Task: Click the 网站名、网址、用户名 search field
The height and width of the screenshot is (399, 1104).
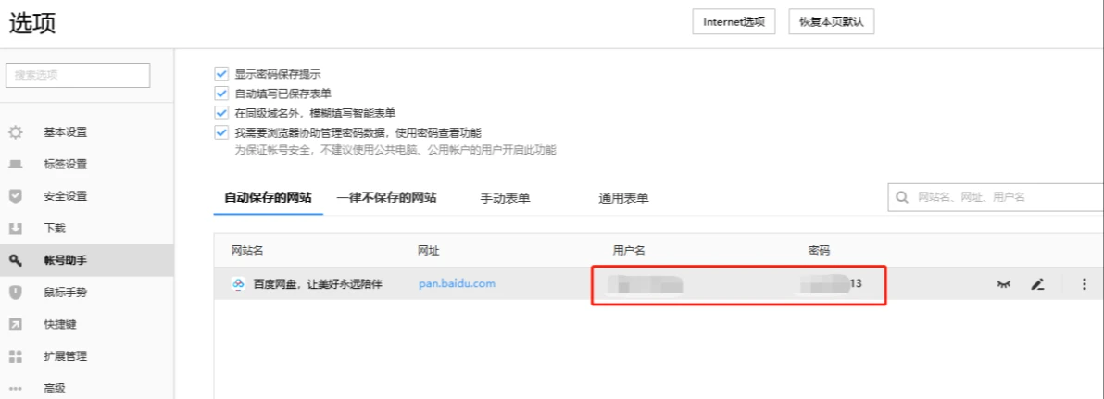Action: pos(996,198)
